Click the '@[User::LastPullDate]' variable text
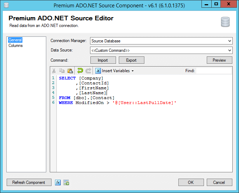This screenshot has height=193, width=239. [x=144, y=103]
